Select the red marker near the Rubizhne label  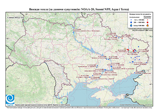[122, 38]
